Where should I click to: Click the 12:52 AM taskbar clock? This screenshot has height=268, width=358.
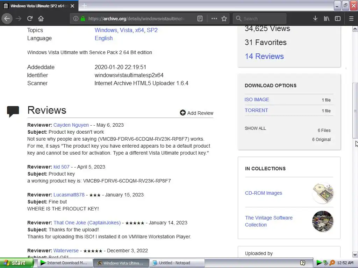click(x=345, y=263)
